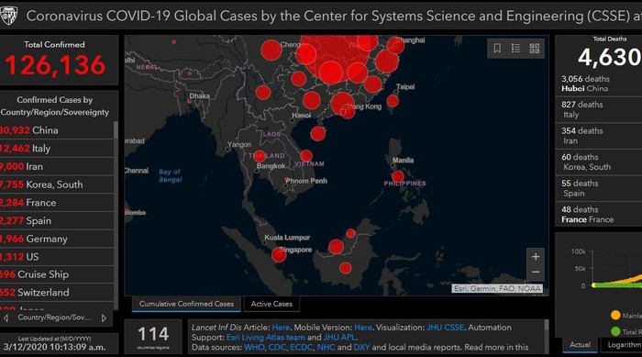
Task: Click the 60 deaths Korea, South entry
Action: (x=599, y=162)
